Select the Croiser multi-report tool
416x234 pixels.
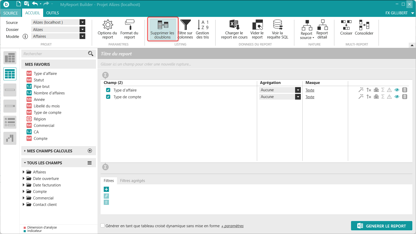coord(346,25)
